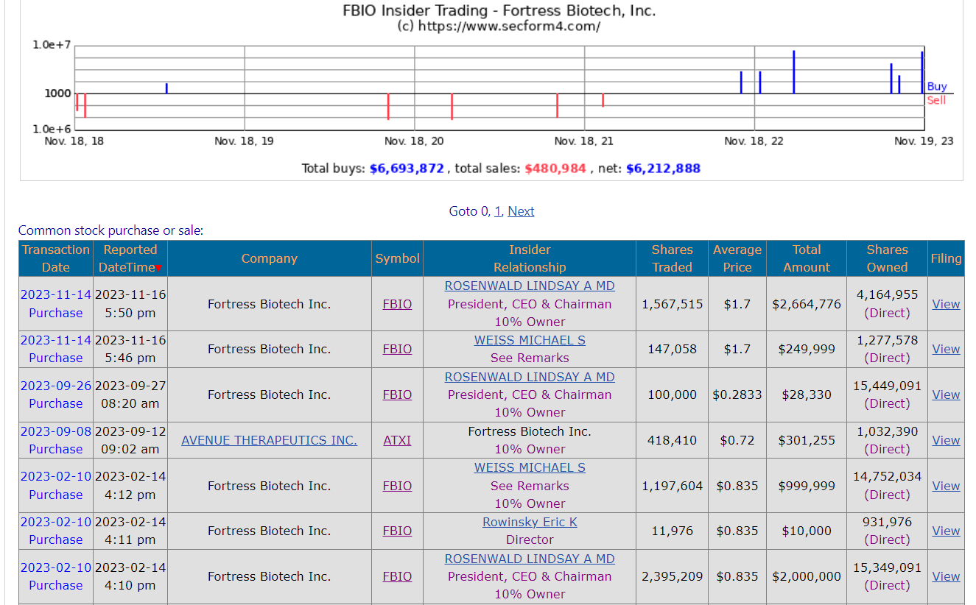This screenshot has height=605, width=976.
Task: Open 2023-02-10 date in 4:10 pm row
Action: point(56,567)
